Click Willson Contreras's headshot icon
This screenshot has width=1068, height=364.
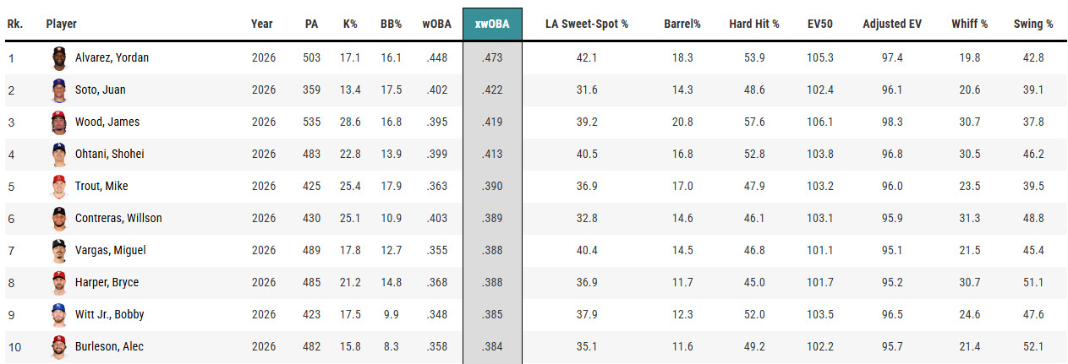click(58, 218)
